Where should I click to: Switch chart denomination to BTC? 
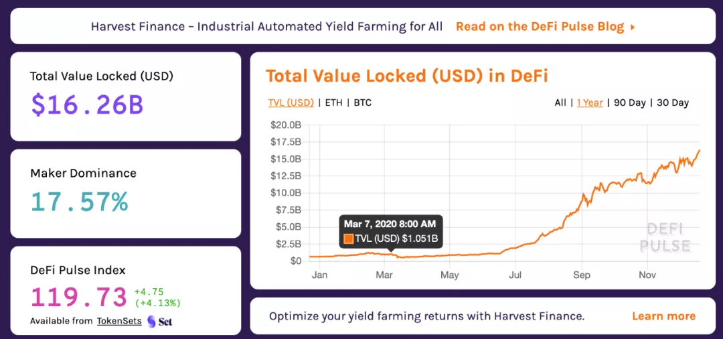tap(363, 103)
